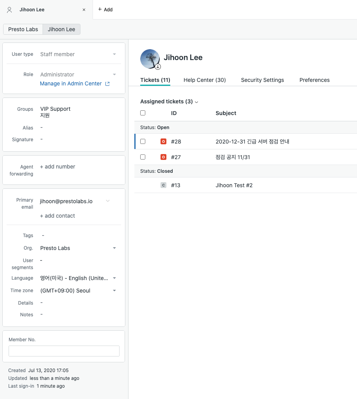Select the checkbox for ticket #27

143,157
